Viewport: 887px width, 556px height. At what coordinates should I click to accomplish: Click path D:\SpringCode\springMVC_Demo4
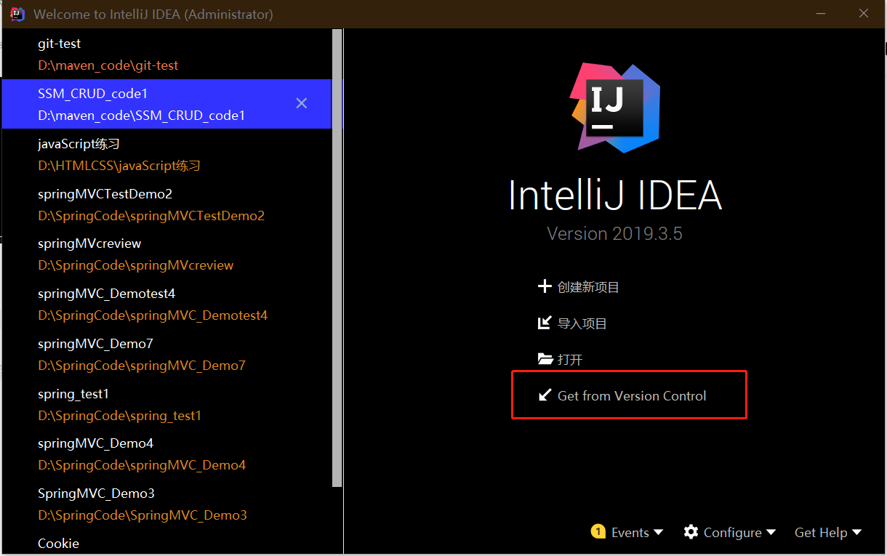click(x=142, y=465)
